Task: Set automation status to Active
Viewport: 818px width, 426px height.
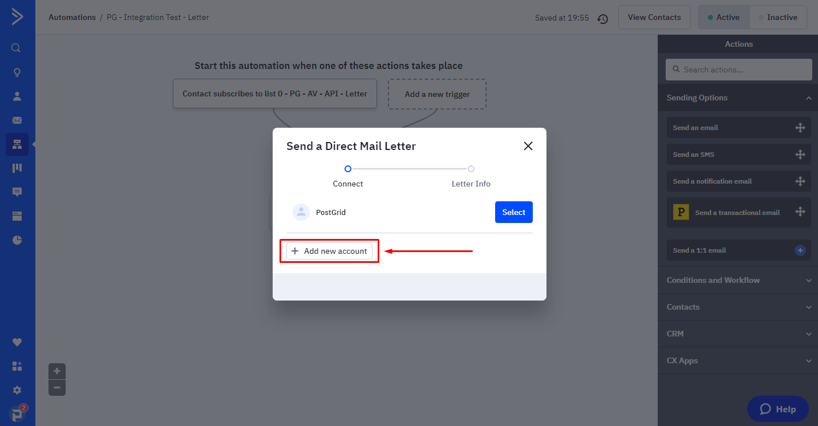Action: pos(723,17)
